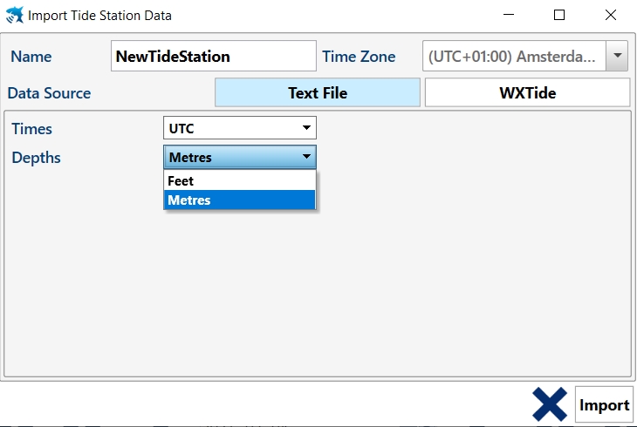Maximize the Import Tide Station Data window

tap(559, 16)
